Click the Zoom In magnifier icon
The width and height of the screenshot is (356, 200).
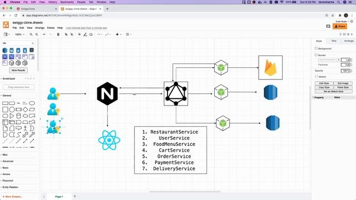pyautogui.click(x=31, y=34)
